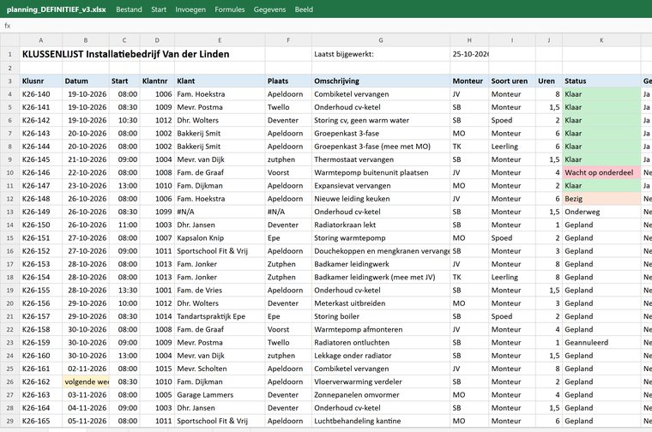Click the Plaats header cell

tap(288, 81)
